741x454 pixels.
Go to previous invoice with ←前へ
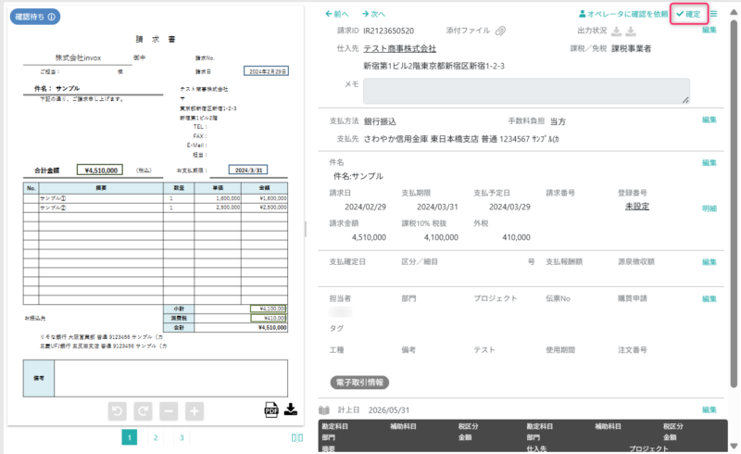click(337, 14)
